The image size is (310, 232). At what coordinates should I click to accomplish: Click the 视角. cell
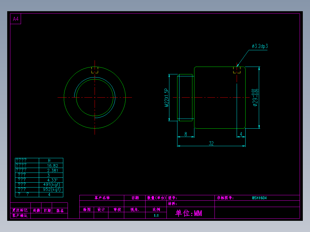(135, 210)
